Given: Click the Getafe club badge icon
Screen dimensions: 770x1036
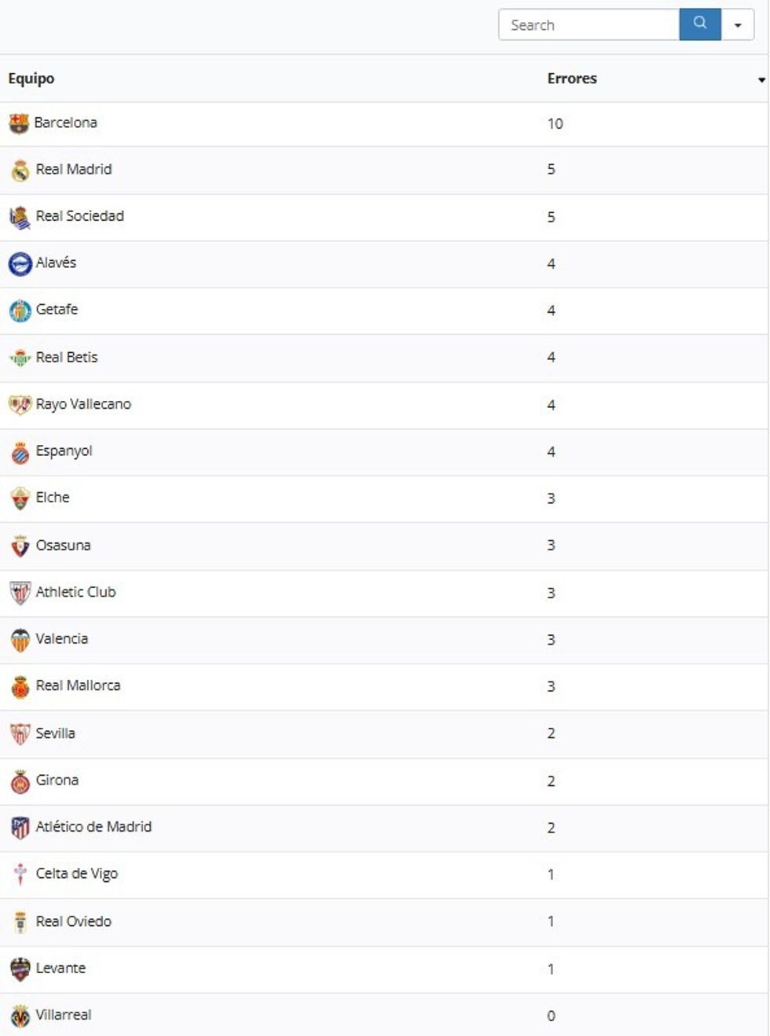Looking at the screenshot, I should (x=20, y=310).
